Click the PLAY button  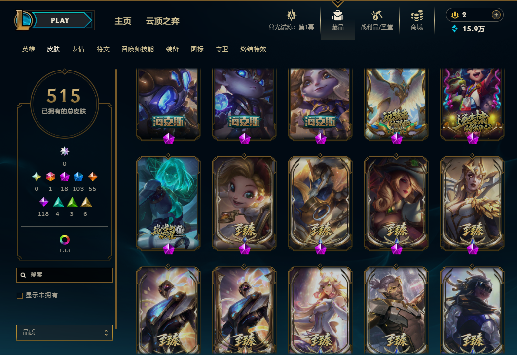(61, 20)
